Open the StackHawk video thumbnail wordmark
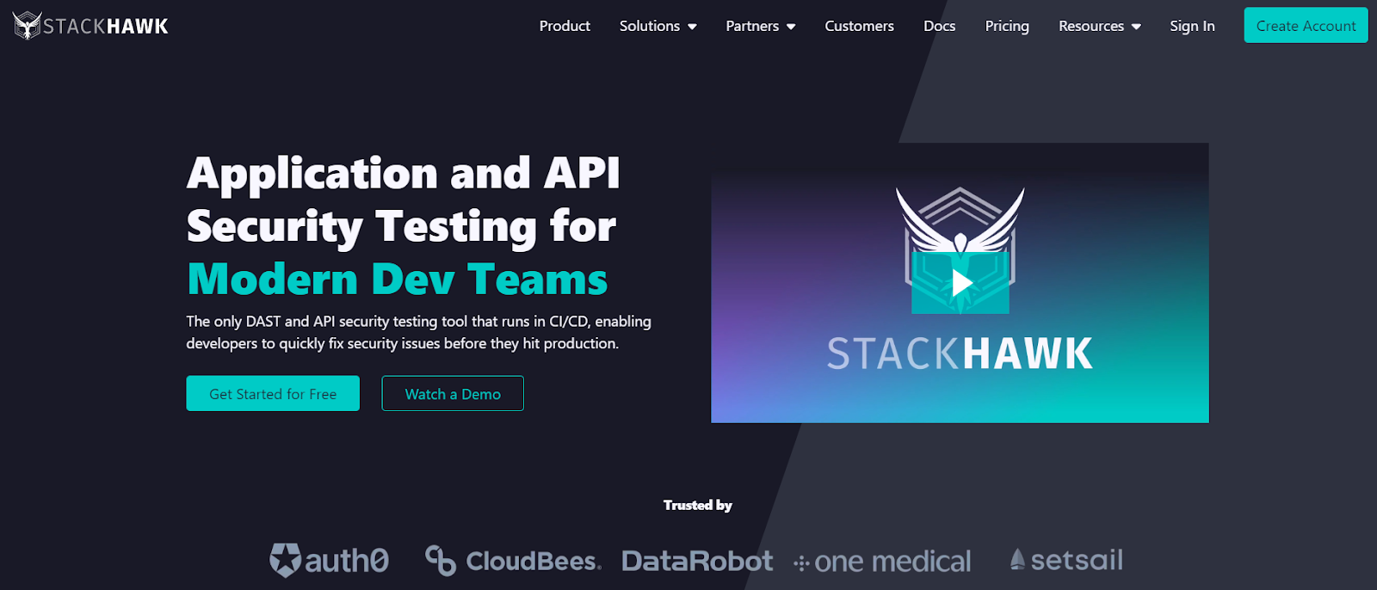 (960, 353)
